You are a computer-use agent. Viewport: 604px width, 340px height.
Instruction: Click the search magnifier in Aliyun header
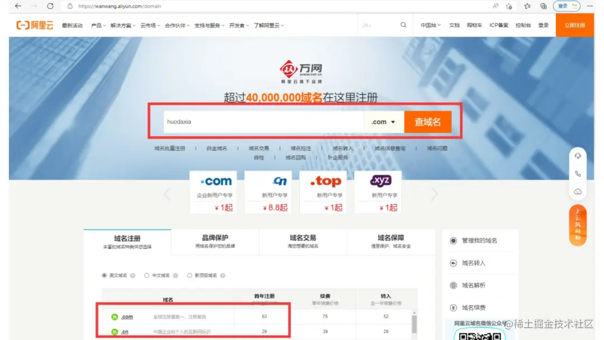tap(403, 25)
